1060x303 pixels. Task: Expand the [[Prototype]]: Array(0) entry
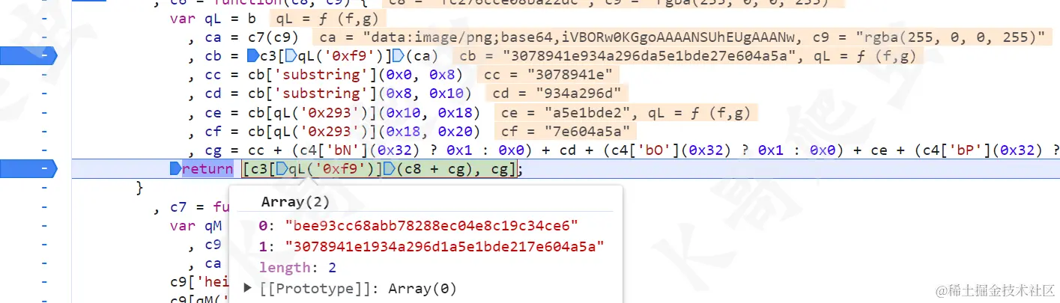coord(249,289)
